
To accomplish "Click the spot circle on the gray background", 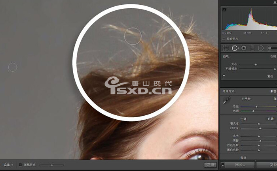I will click(13, 67).
